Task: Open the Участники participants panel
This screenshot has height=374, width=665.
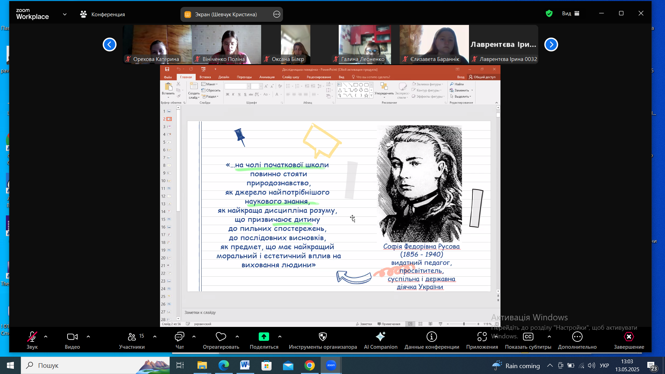Action: point(132,340)
